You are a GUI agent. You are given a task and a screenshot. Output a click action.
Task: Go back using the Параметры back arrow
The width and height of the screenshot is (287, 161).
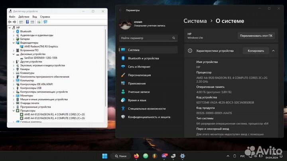coord(121,10)
